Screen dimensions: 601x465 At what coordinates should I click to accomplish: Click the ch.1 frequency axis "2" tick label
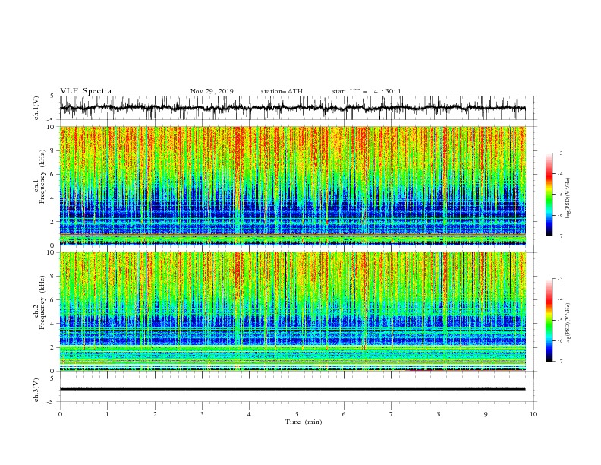(x=52, y=222)
